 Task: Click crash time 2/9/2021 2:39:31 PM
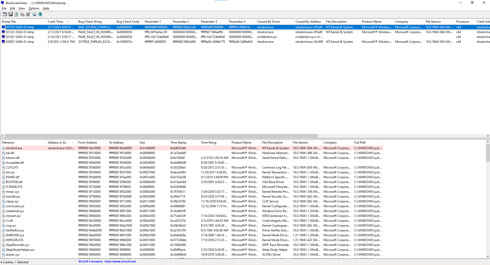click(x=61, y=42)
